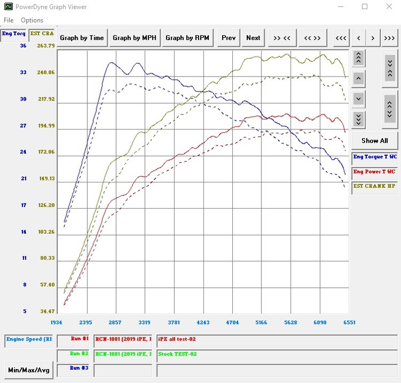
Task: Jump to the far left with '<<<'
Action: [x=341, y=38]
